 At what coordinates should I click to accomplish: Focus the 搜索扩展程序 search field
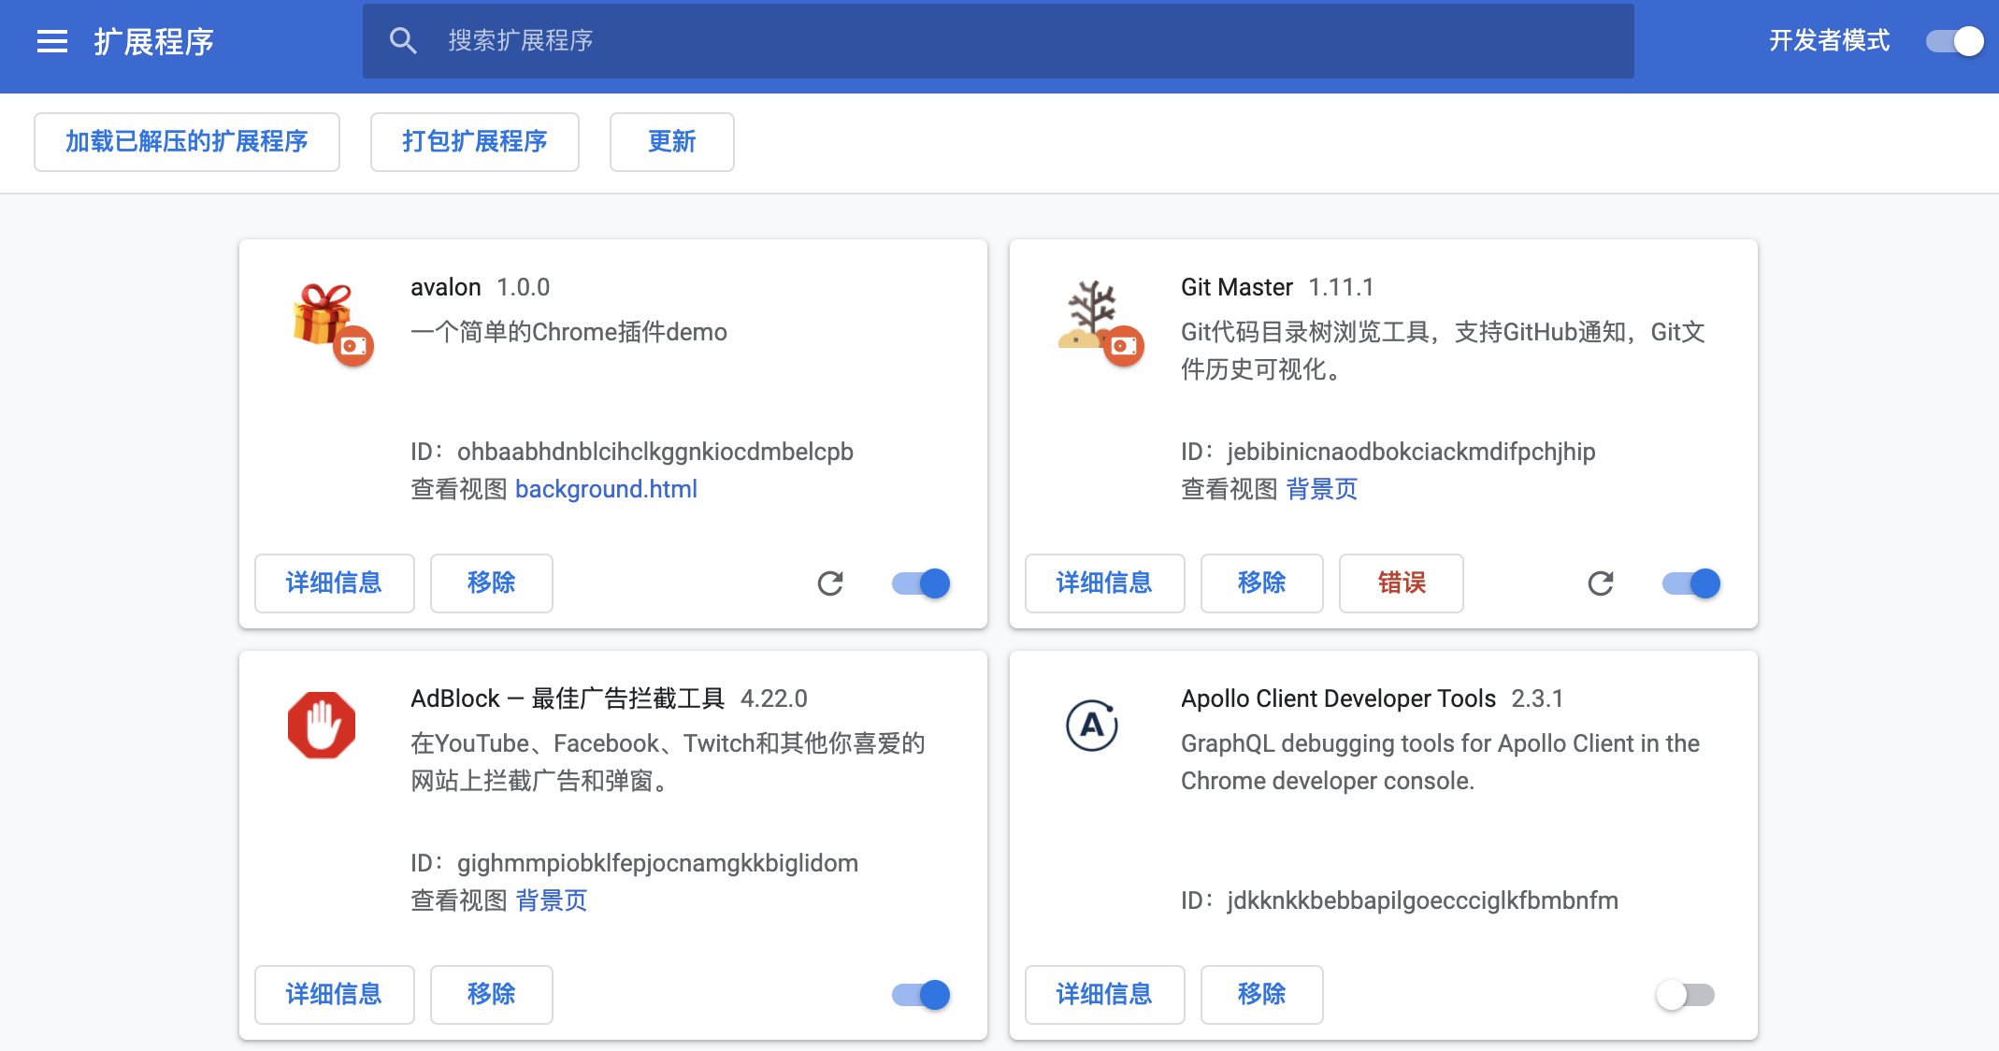(999, 41)
